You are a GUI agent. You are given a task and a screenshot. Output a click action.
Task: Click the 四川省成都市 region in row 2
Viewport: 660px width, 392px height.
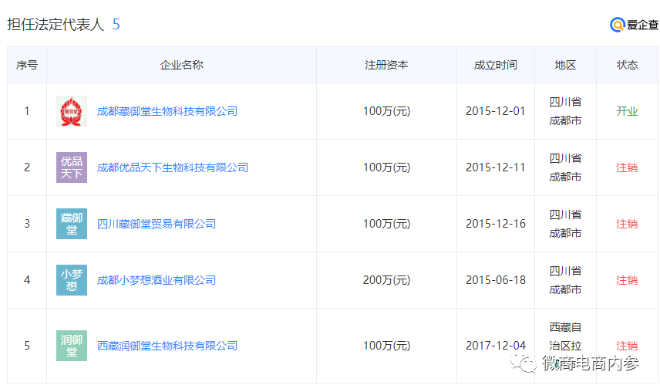click(x=565, y=167)
